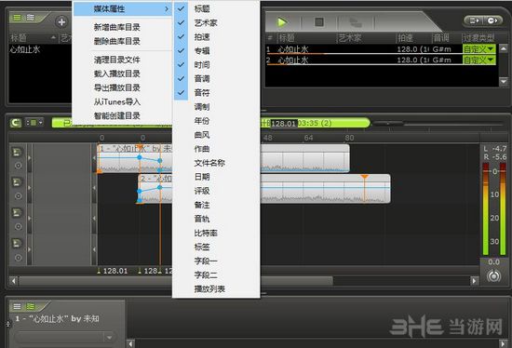Viewport: 512px width, 348px height.
Task: Choose 载入播放目录 from context menu
Action: [123, 74]
